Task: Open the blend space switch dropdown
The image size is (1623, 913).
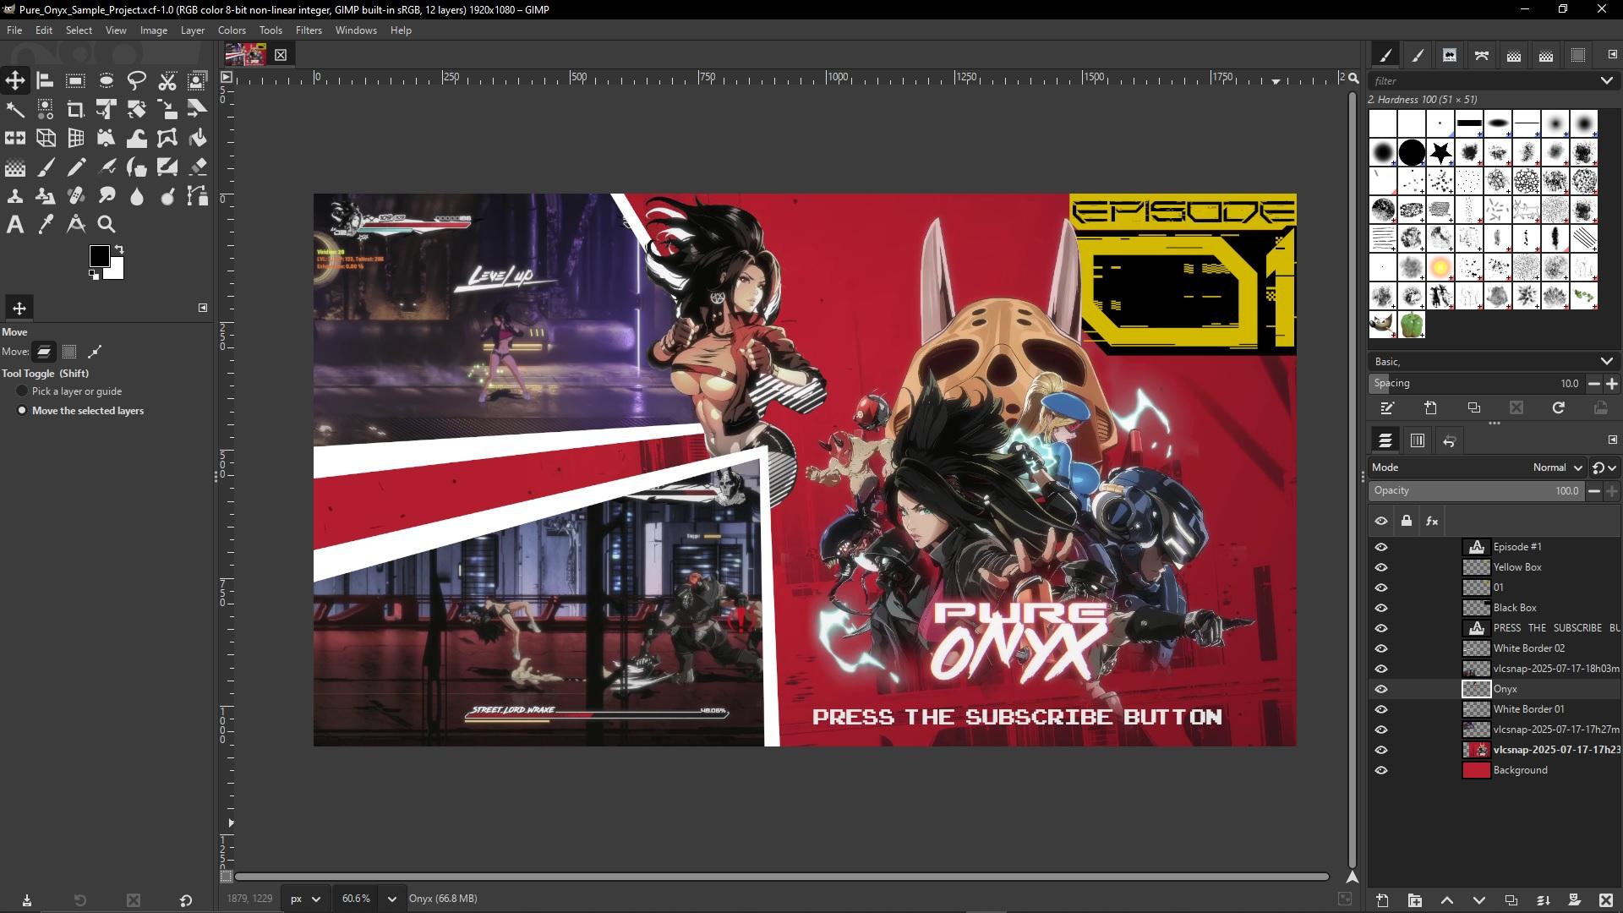Action: coord(1604,467)
